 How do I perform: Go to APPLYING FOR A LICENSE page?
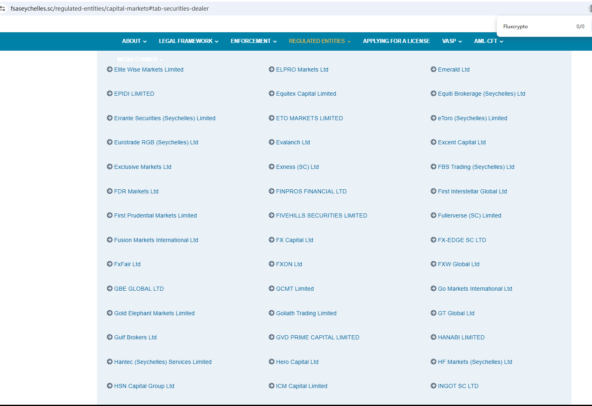(x=396, y=41)
